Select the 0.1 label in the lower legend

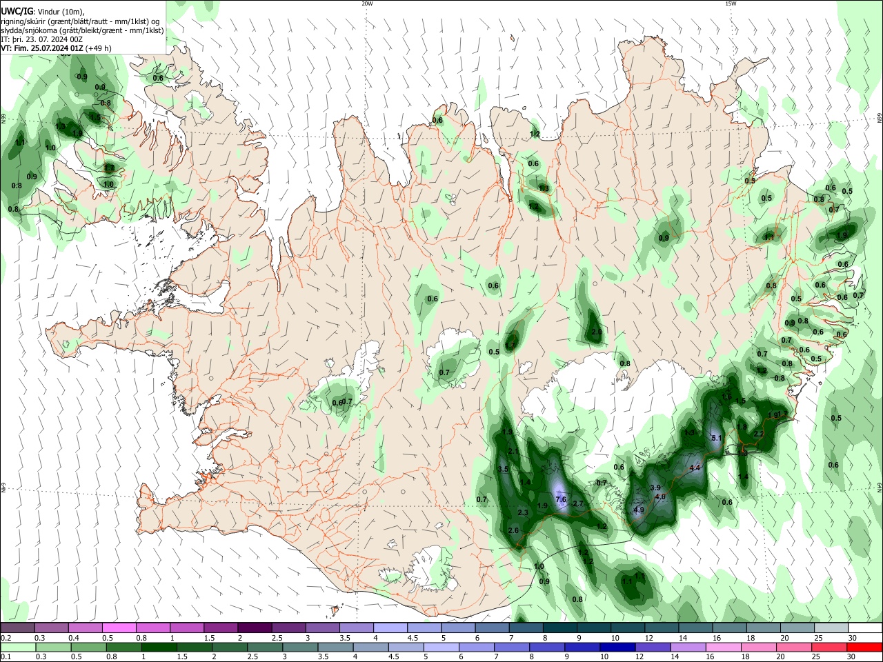point(6,657)
